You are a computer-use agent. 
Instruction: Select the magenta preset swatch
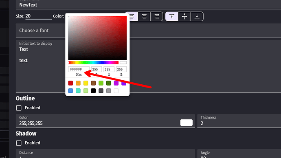point(116,83)
